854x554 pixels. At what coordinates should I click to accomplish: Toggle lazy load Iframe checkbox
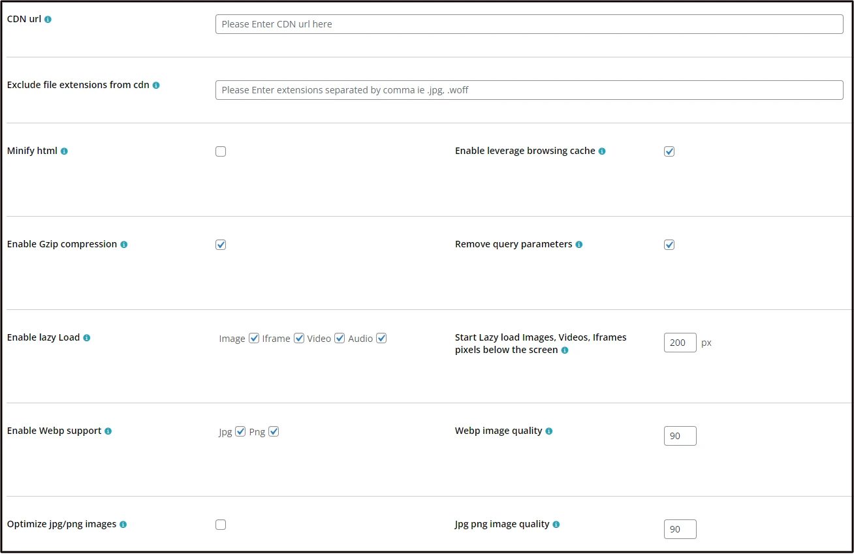[299, 338]
